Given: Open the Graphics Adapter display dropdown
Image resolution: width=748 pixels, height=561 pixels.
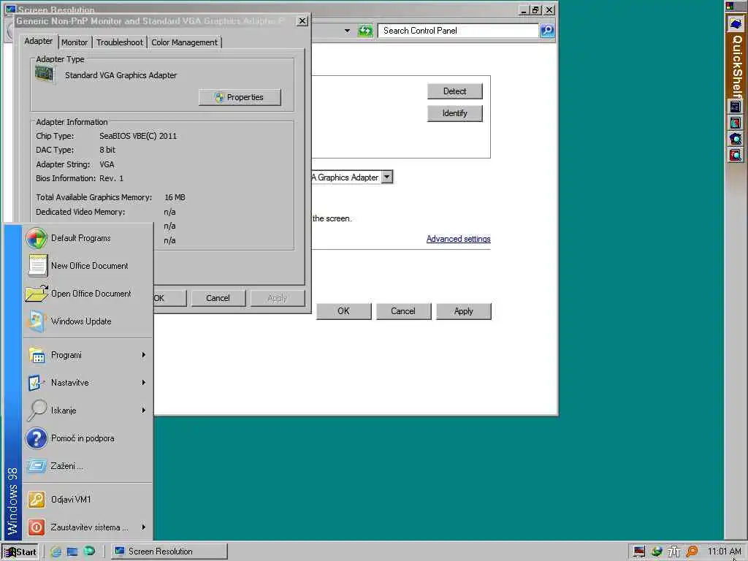Looking at the screenshot, I should (x=387, y=177).
